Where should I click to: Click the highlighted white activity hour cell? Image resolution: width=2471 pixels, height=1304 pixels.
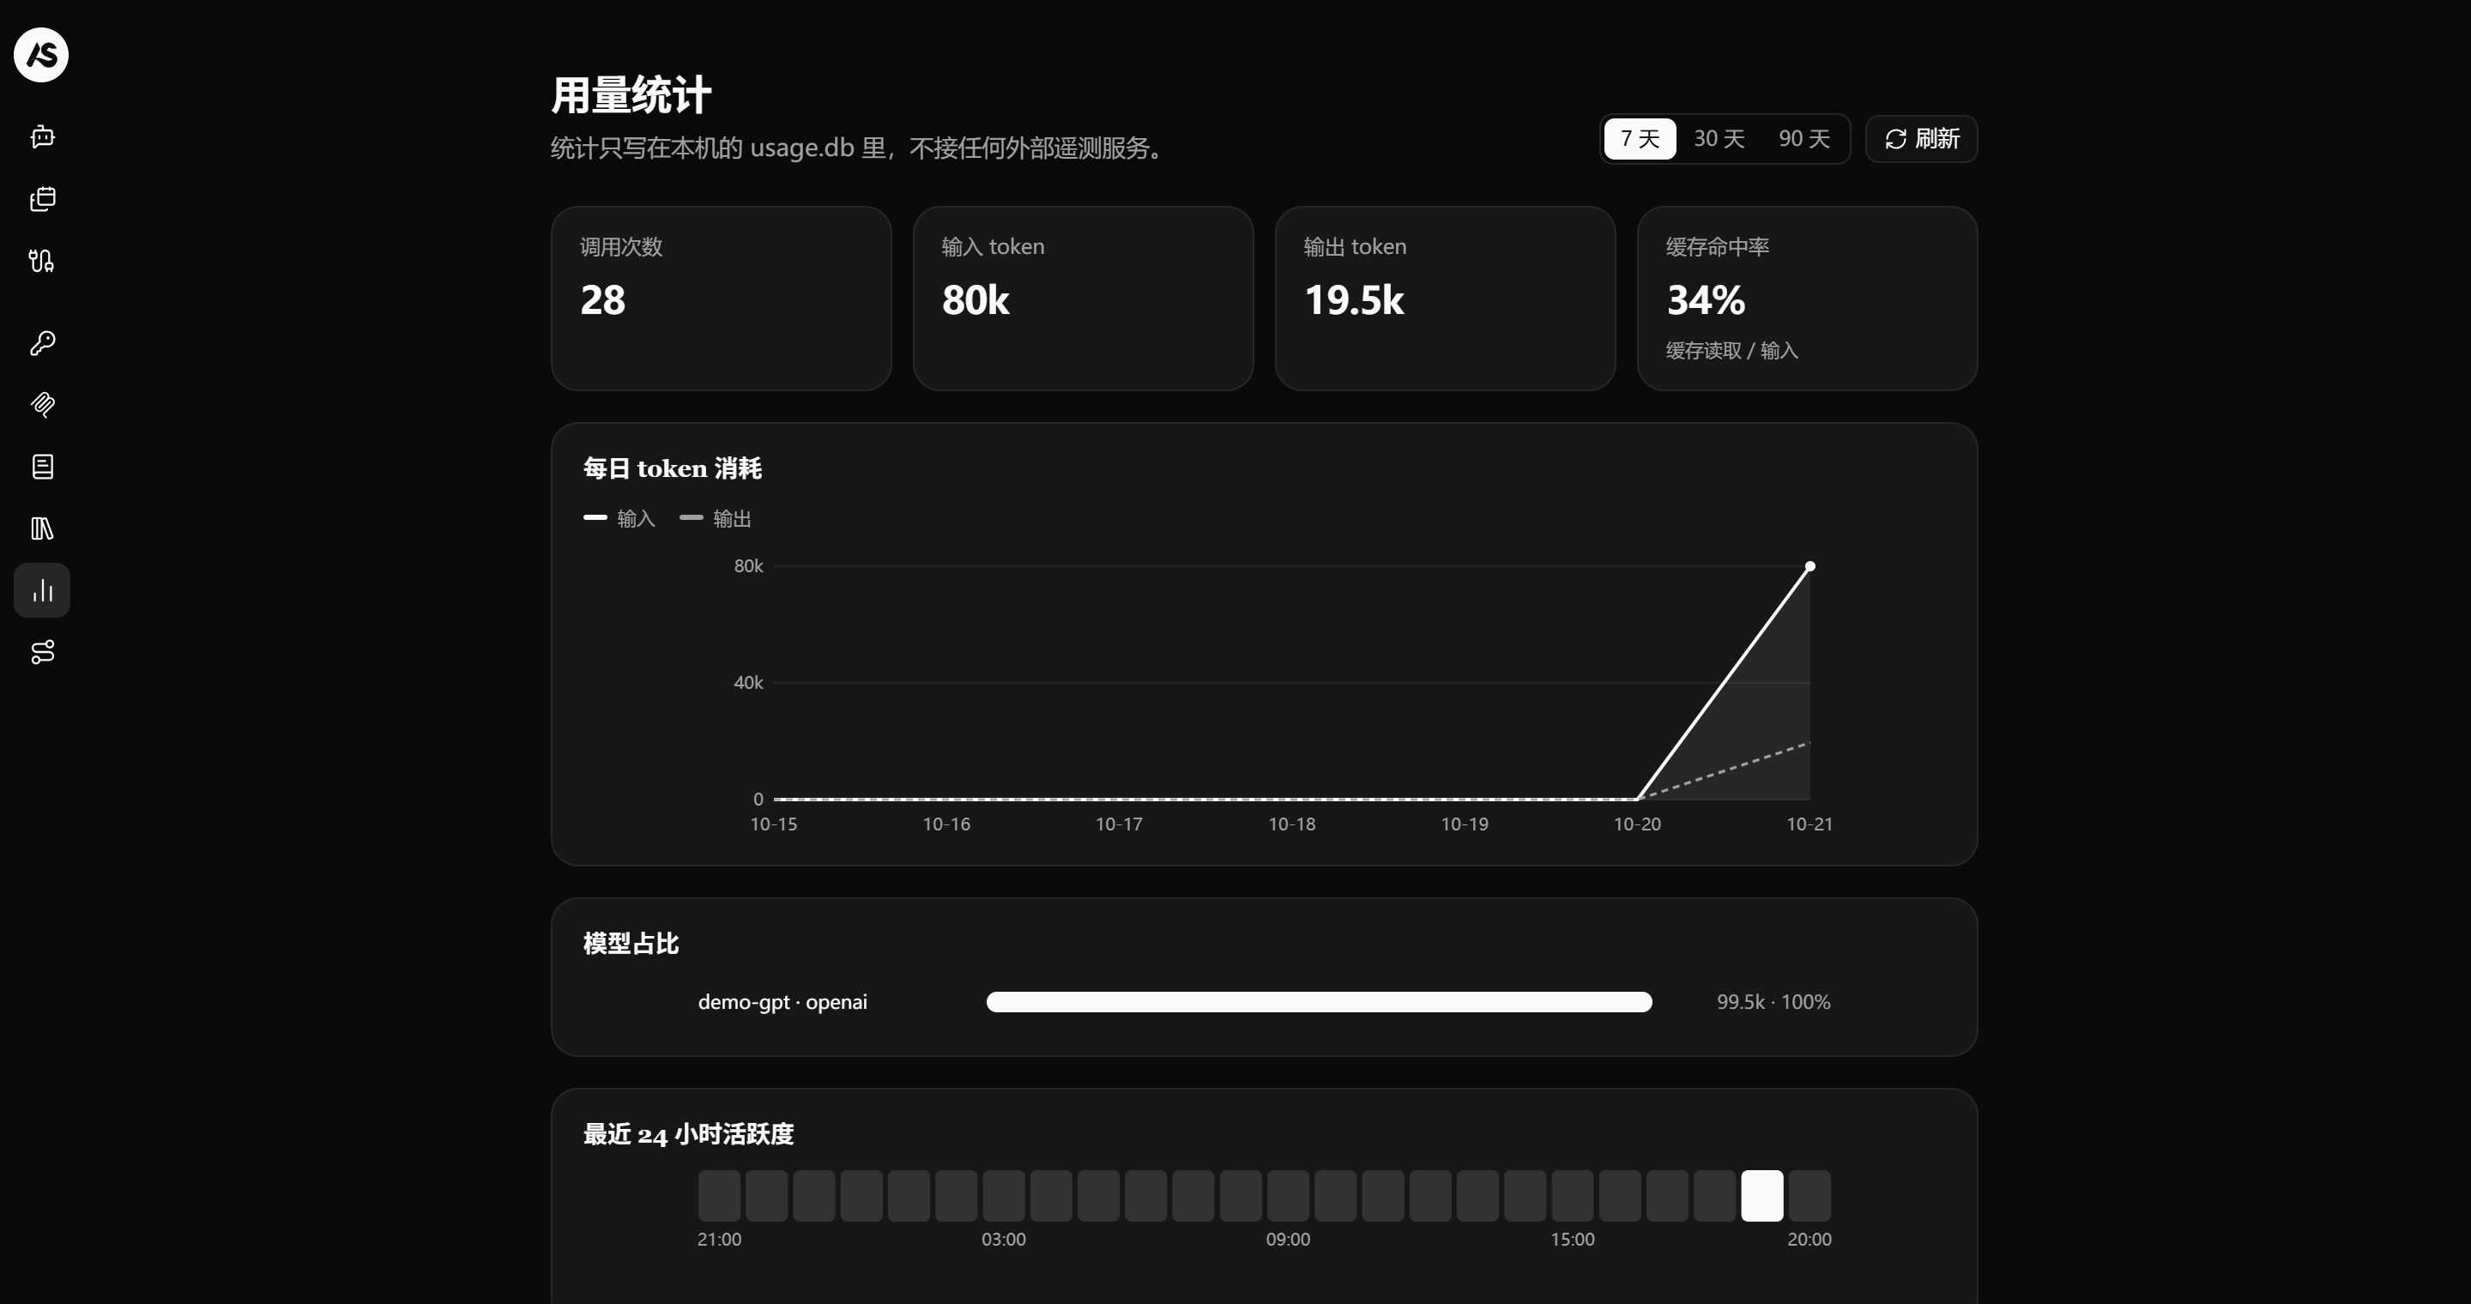pyautogui.click(x=1762, y=1196)
